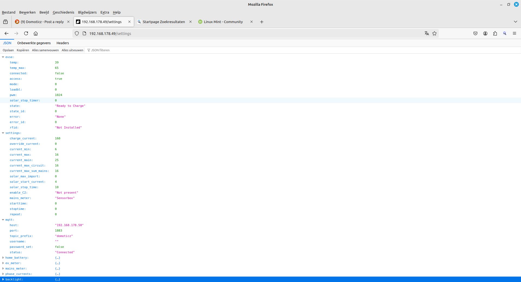Collapse the mqtt node

[3, 220]
